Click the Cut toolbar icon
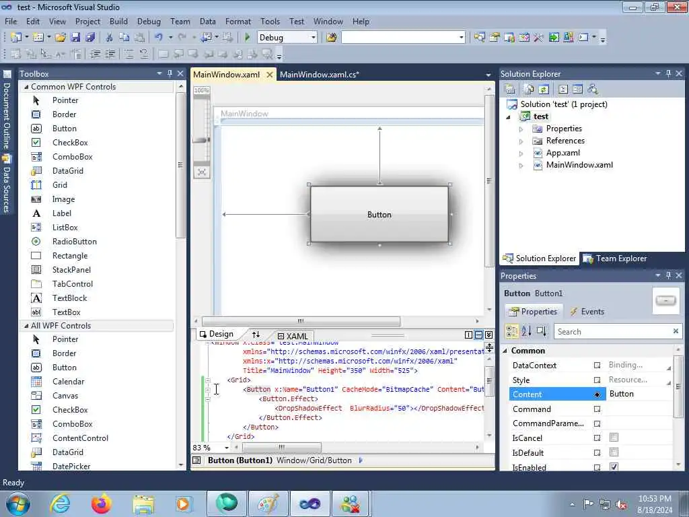689x517 pixels. tap(110, 38)
